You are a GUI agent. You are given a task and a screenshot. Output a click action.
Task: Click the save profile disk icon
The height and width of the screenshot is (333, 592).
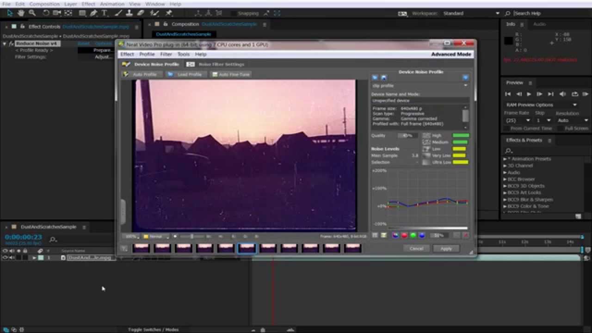[x=383, y=78]
